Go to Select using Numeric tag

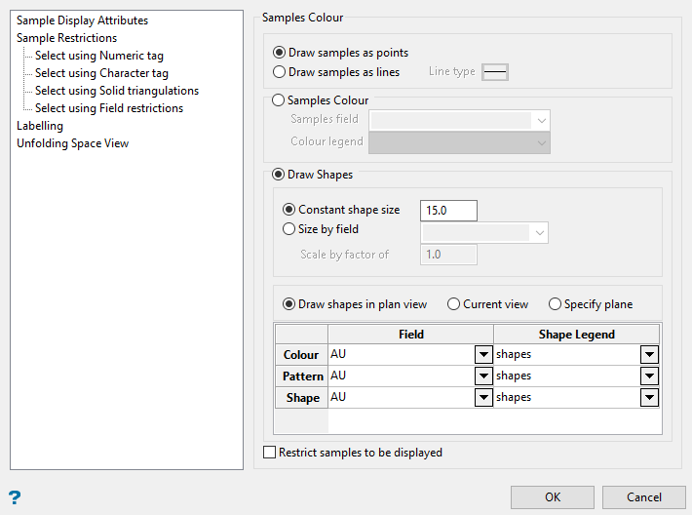(x=99, y=56)
